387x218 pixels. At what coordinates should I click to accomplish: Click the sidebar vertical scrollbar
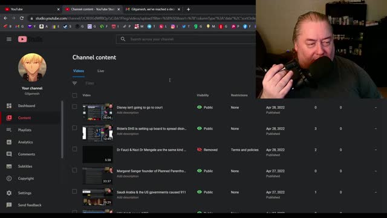pos(62,129)
